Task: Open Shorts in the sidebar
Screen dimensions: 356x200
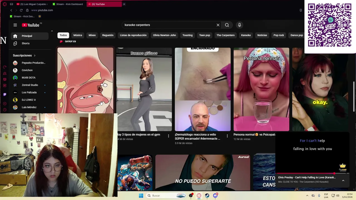Action: coord(29,43)
